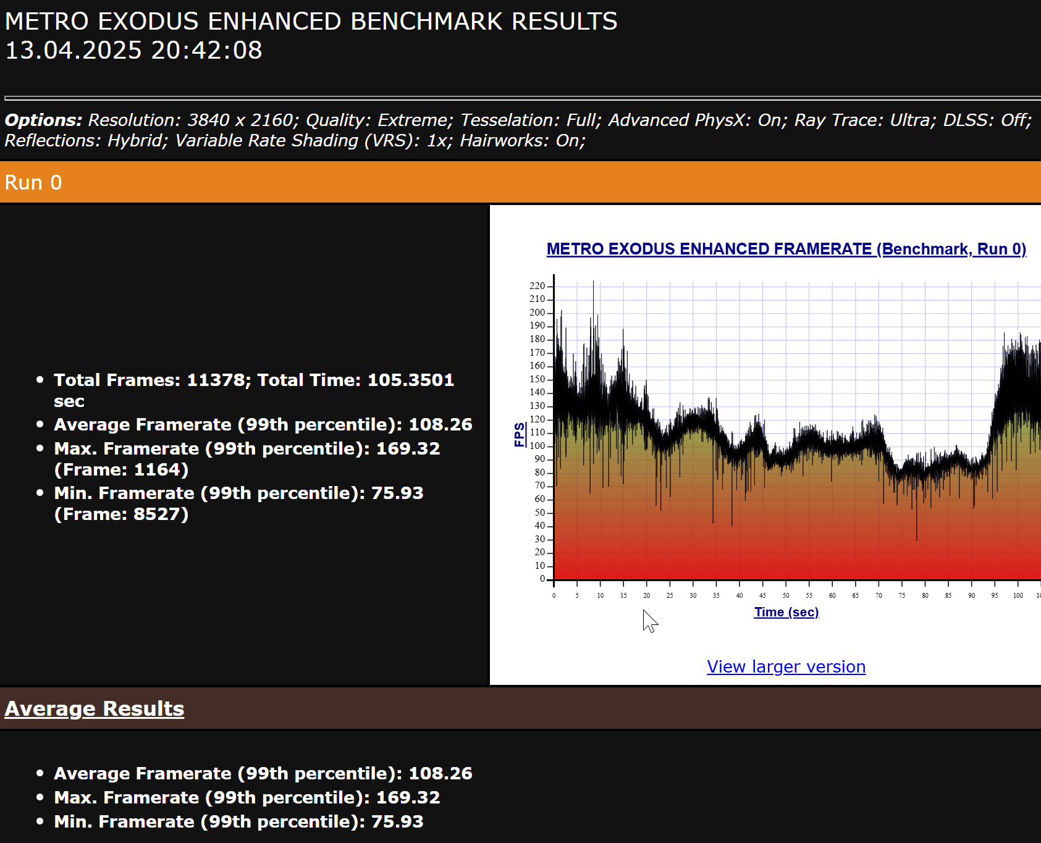Viewport: 1041px width, 843px height.
Task: Click Run 0's 'Min. Framerate (99th percentile): 75.93'
Action: coord(238,493)
